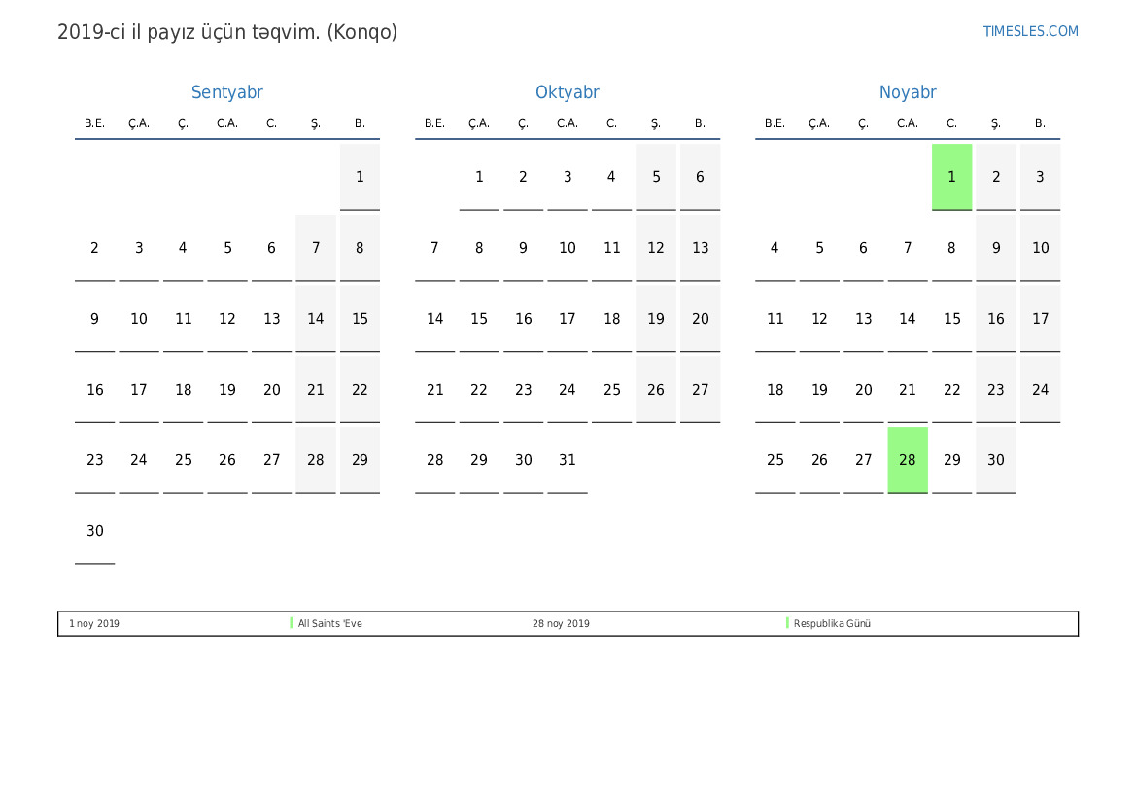The height and width of the screenshot is (804, 1136).
Task: Select 24 November Sunday cell
Action: [x=1040, y=390]
